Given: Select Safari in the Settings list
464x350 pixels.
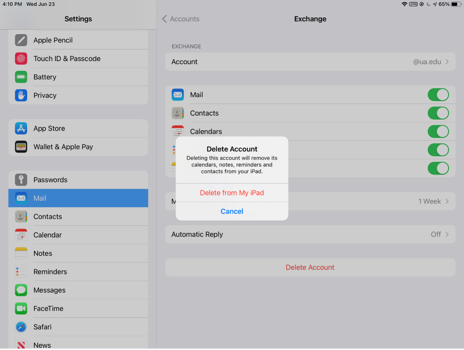Looking at the screenshot, I should [x=78, y=327].
